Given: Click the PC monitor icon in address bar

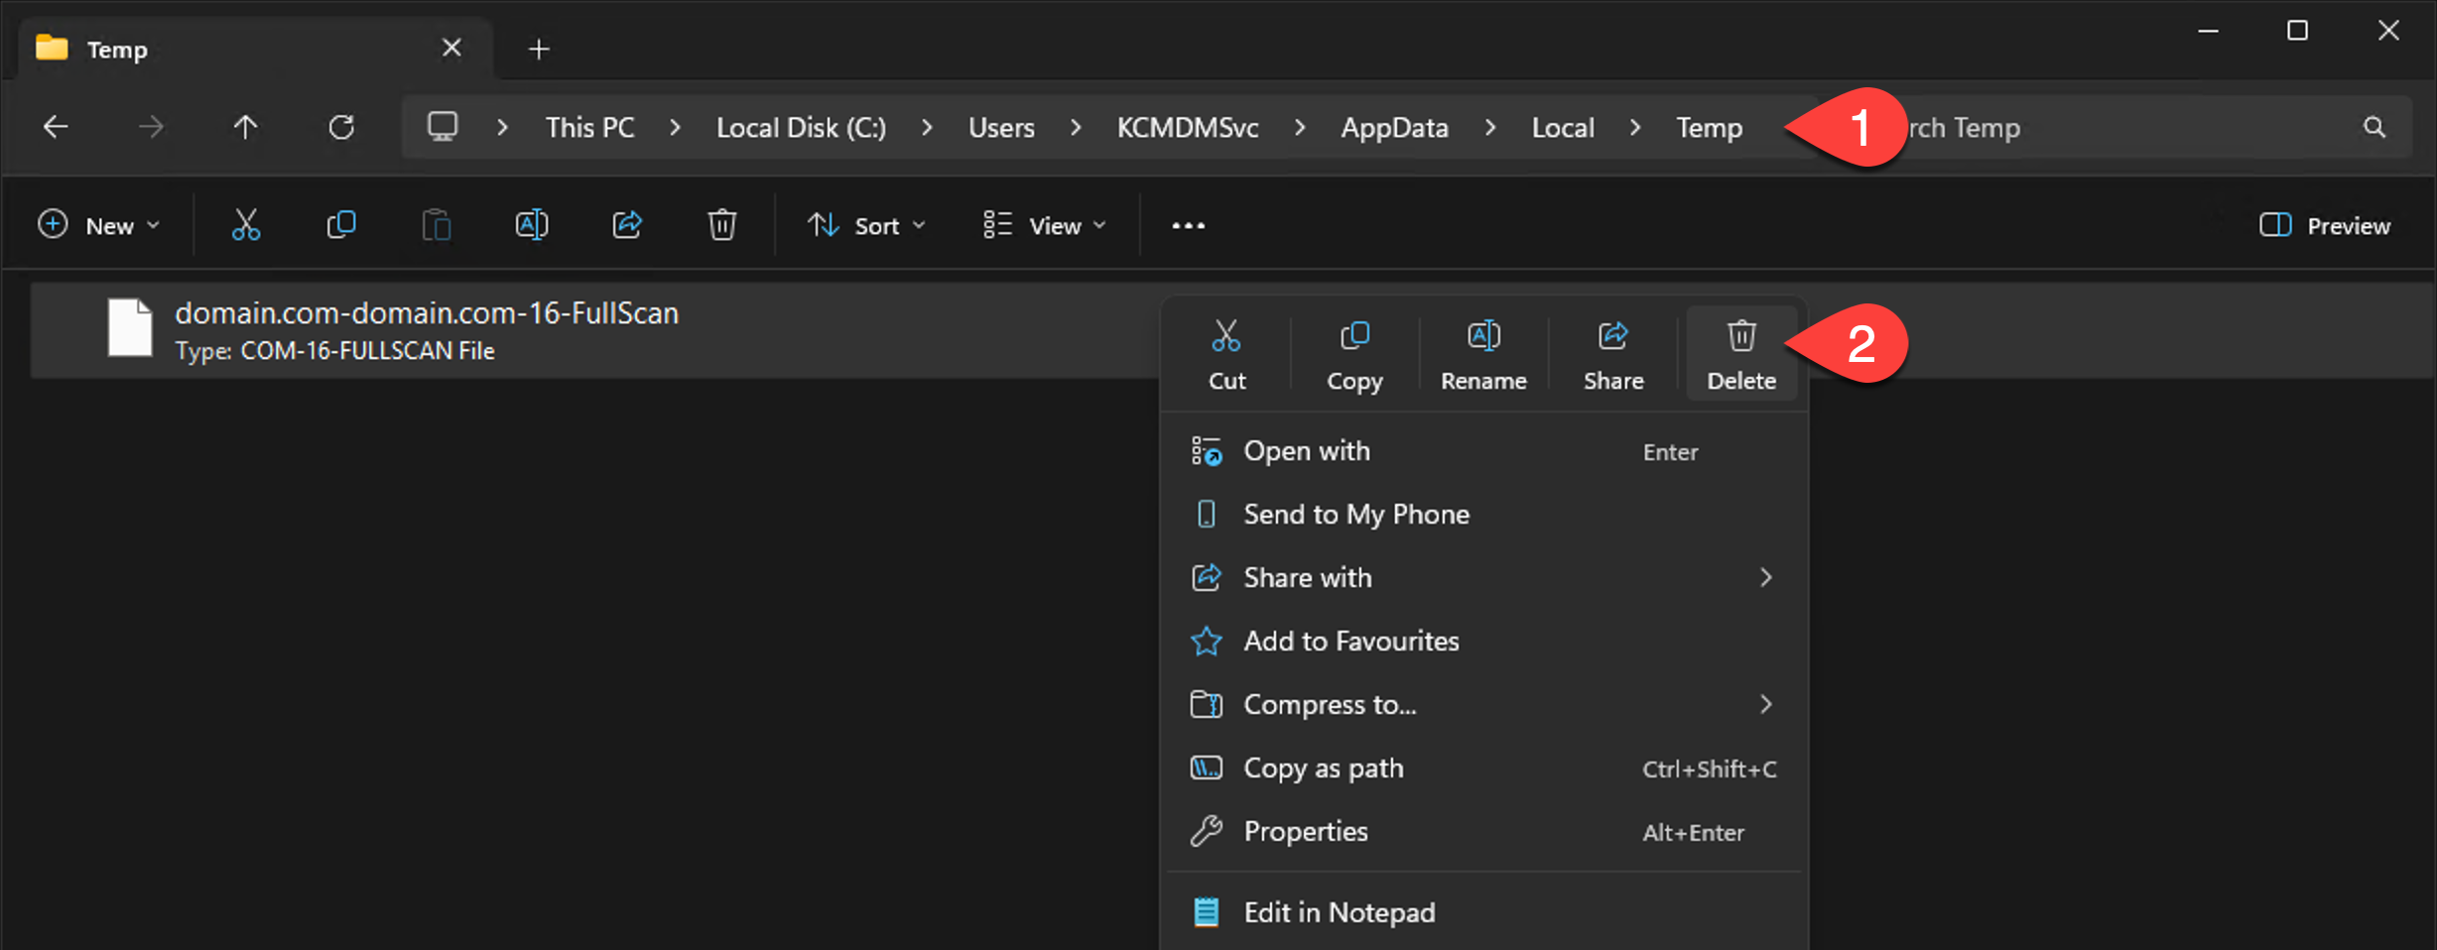Looking at the screenshot, I should [x=443, y=127].
